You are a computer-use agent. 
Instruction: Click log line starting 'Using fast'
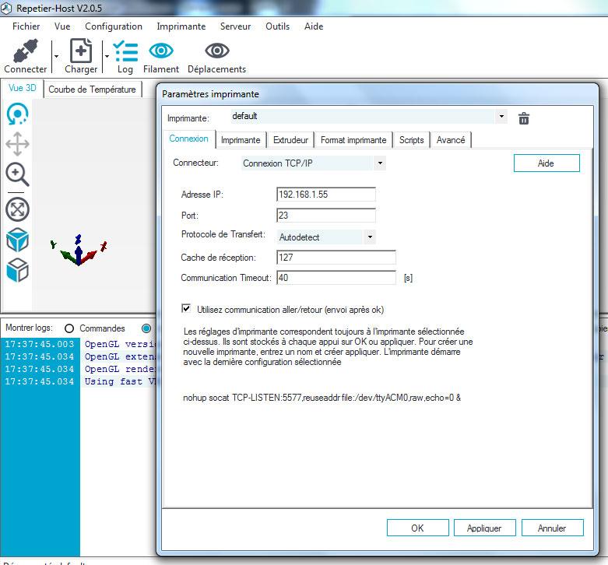coord(79,381)
